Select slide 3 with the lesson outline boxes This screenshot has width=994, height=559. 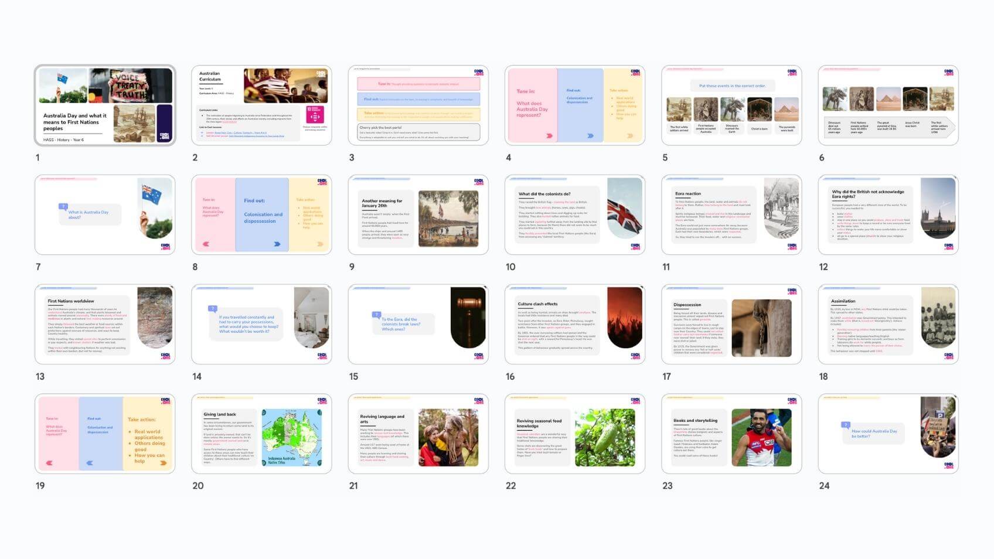pyautogui.click(x=418, y=105)
